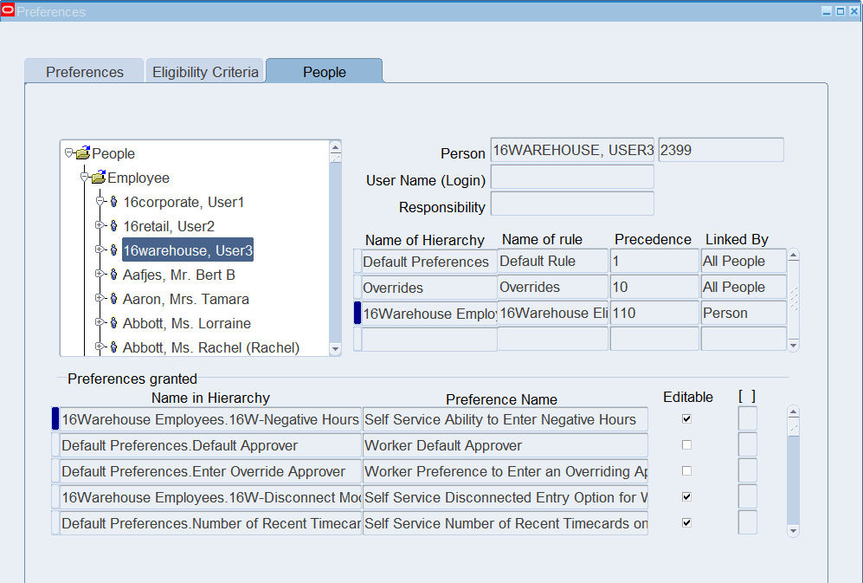Screen dimensions: 863x583
Task: Click person icon beside 16corporate, User1
Action: pos(113,202)
